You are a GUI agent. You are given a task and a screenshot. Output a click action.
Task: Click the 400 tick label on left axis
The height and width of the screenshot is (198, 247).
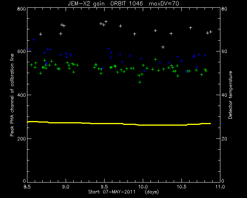[21, 95]
